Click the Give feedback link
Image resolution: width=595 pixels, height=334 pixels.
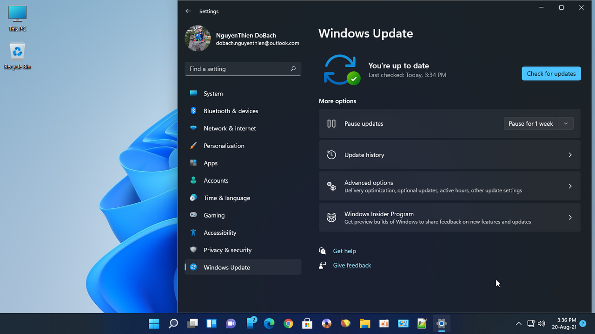click(352, 265)
